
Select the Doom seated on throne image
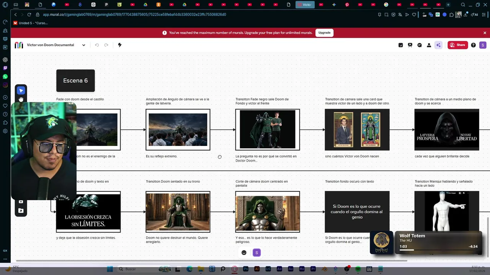tap(178, 212)
